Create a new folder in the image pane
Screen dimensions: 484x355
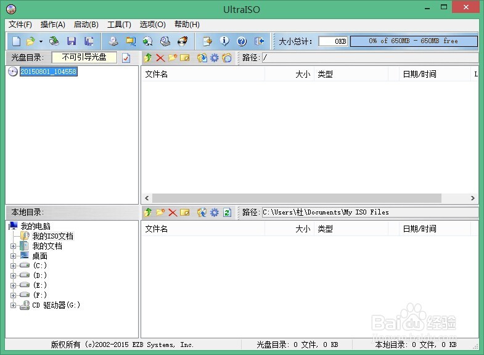pyautogui.click(x=173, y=58)
